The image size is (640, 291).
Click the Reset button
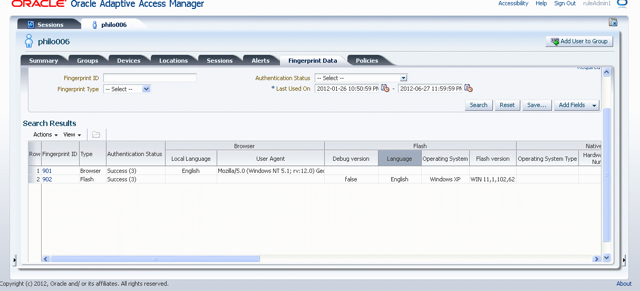click(x=507, y=105)
